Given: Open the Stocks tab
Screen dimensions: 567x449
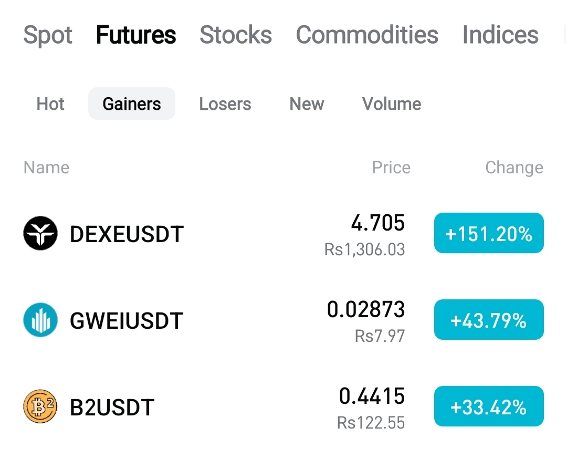Looking at the screenshot, I should click(236, 35).
